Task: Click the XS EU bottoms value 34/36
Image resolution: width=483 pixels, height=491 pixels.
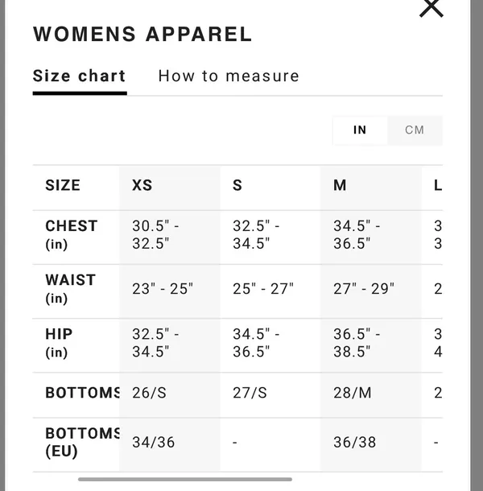Action: [153, 442]
